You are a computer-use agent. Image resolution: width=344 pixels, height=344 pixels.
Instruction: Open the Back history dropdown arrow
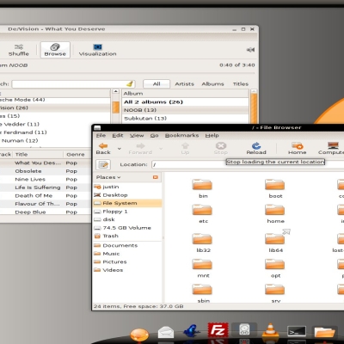pos(120,149)
